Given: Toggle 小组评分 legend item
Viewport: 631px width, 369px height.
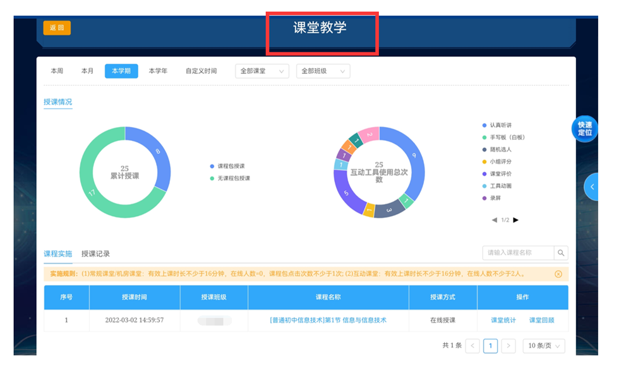Looking at the screenshot, I should point(497,161).
